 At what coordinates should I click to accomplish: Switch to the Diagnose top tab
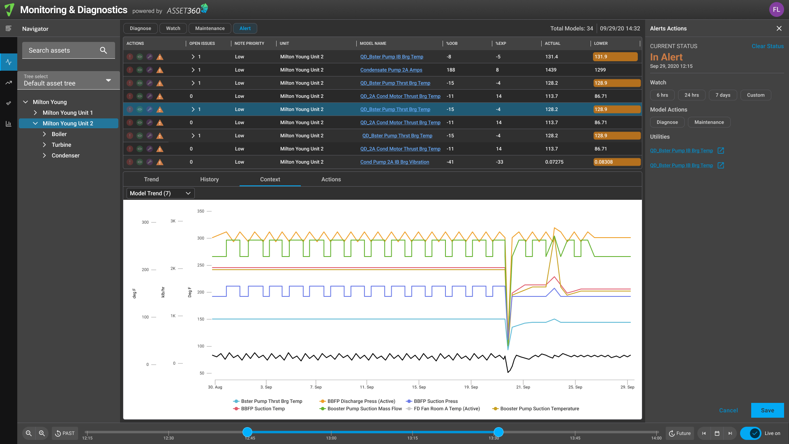(141, 28)
